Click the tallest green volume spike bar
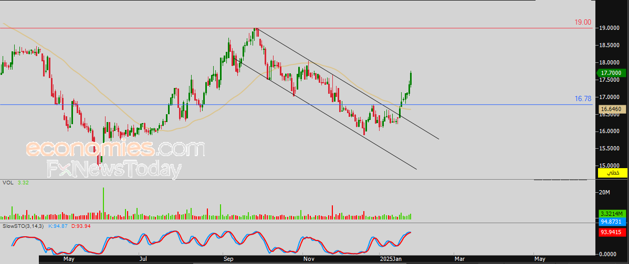 [103, 203]
